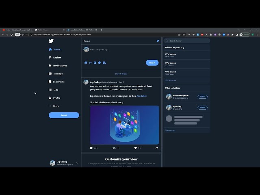Open Lists with the list icon
Screen dimensions: 260x195
(50, 90)
